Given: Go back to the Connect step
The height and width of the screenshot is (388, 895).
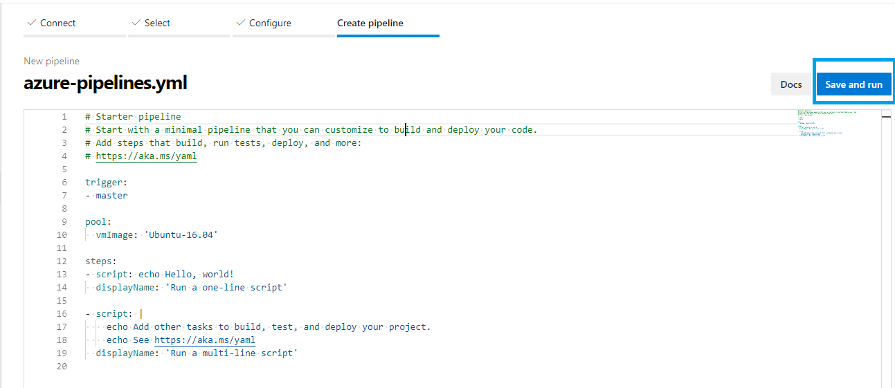Looking at the screenshot, I should 57,23.
